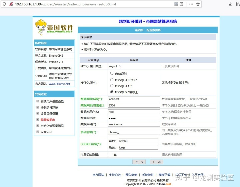Image resolution: width=240 pixels, height=187 pixels.
Task: Click box icon beside 检测运行环境
Action: pos(37,107)
